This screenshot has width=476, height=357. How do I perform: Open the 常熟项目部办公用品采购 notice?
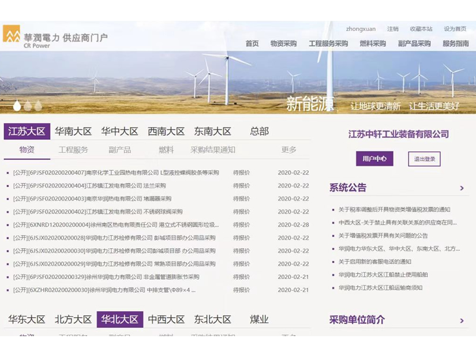pos(114,264)
